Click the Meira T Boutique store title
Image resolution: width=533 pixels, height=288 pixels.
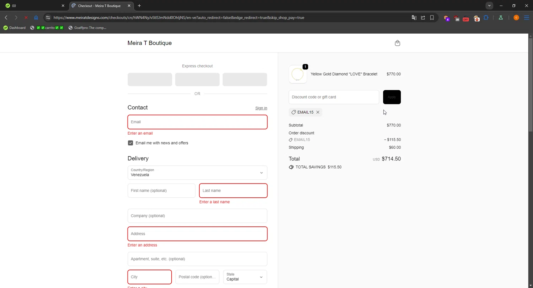click(150, 43)
